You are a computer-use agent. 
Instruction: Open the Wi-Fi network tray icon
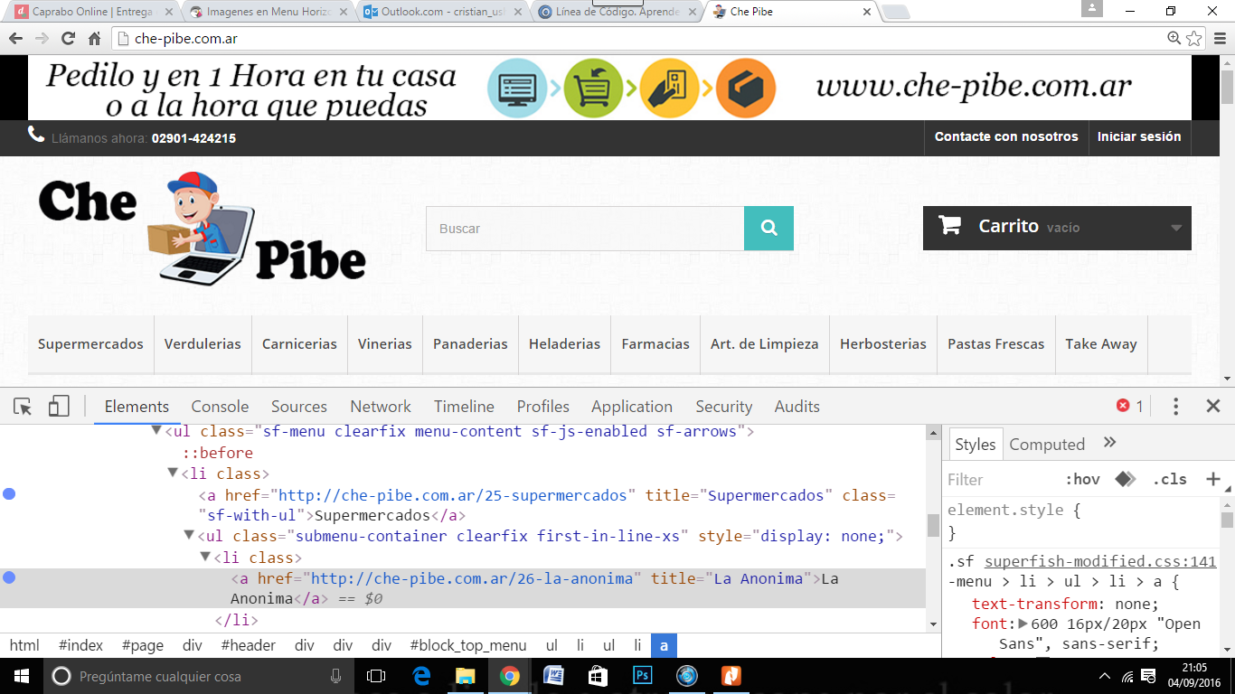pyautogui.click(x=1127, y=677)
